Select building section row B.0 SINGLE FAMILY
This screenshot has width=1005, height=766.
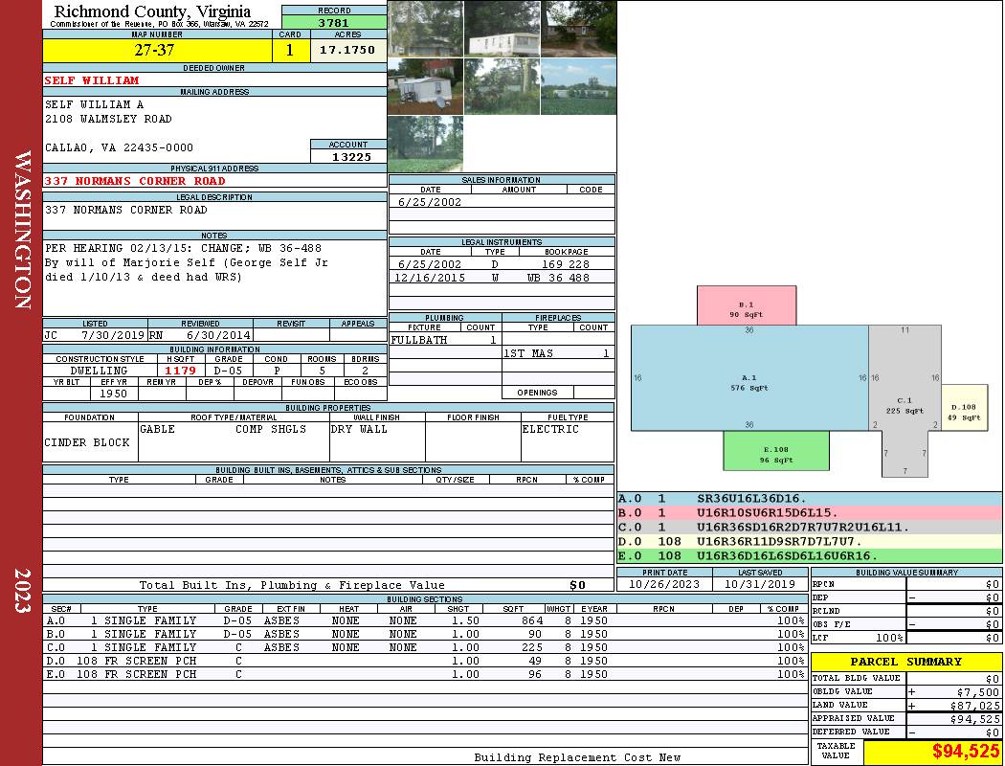click(426, 634)
